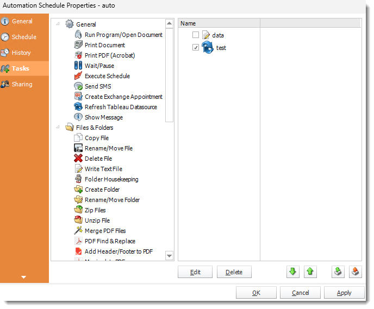
Task: Open the Schedule tab
Action: click(24, 37)
